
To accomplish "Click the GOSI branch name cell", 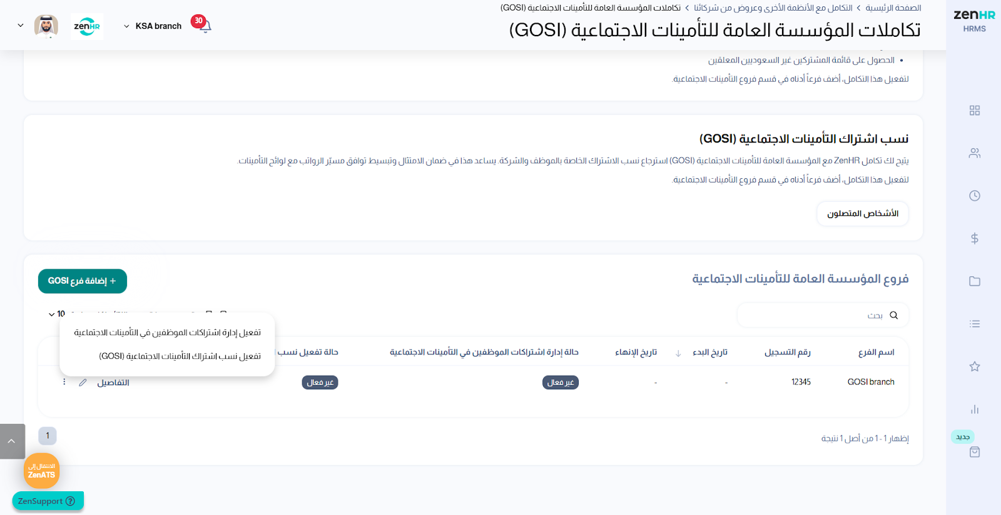I will (871, 382).
